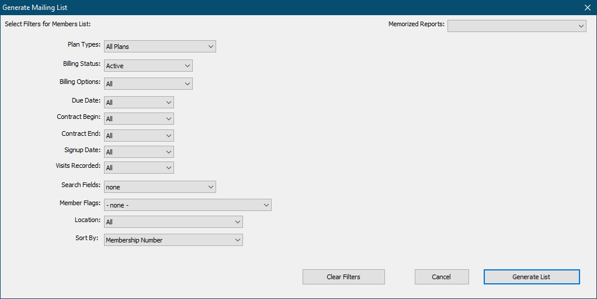Click the Generate Mailing List title bar

234,8
